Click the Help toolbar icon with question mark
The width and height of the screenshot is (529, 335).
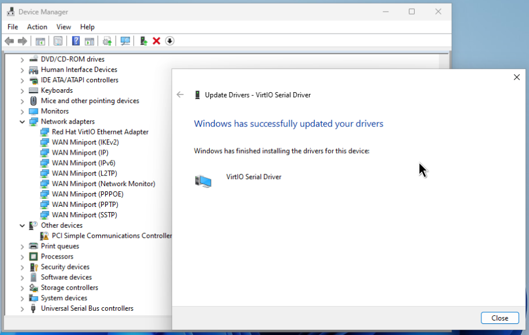coord(75,41)
